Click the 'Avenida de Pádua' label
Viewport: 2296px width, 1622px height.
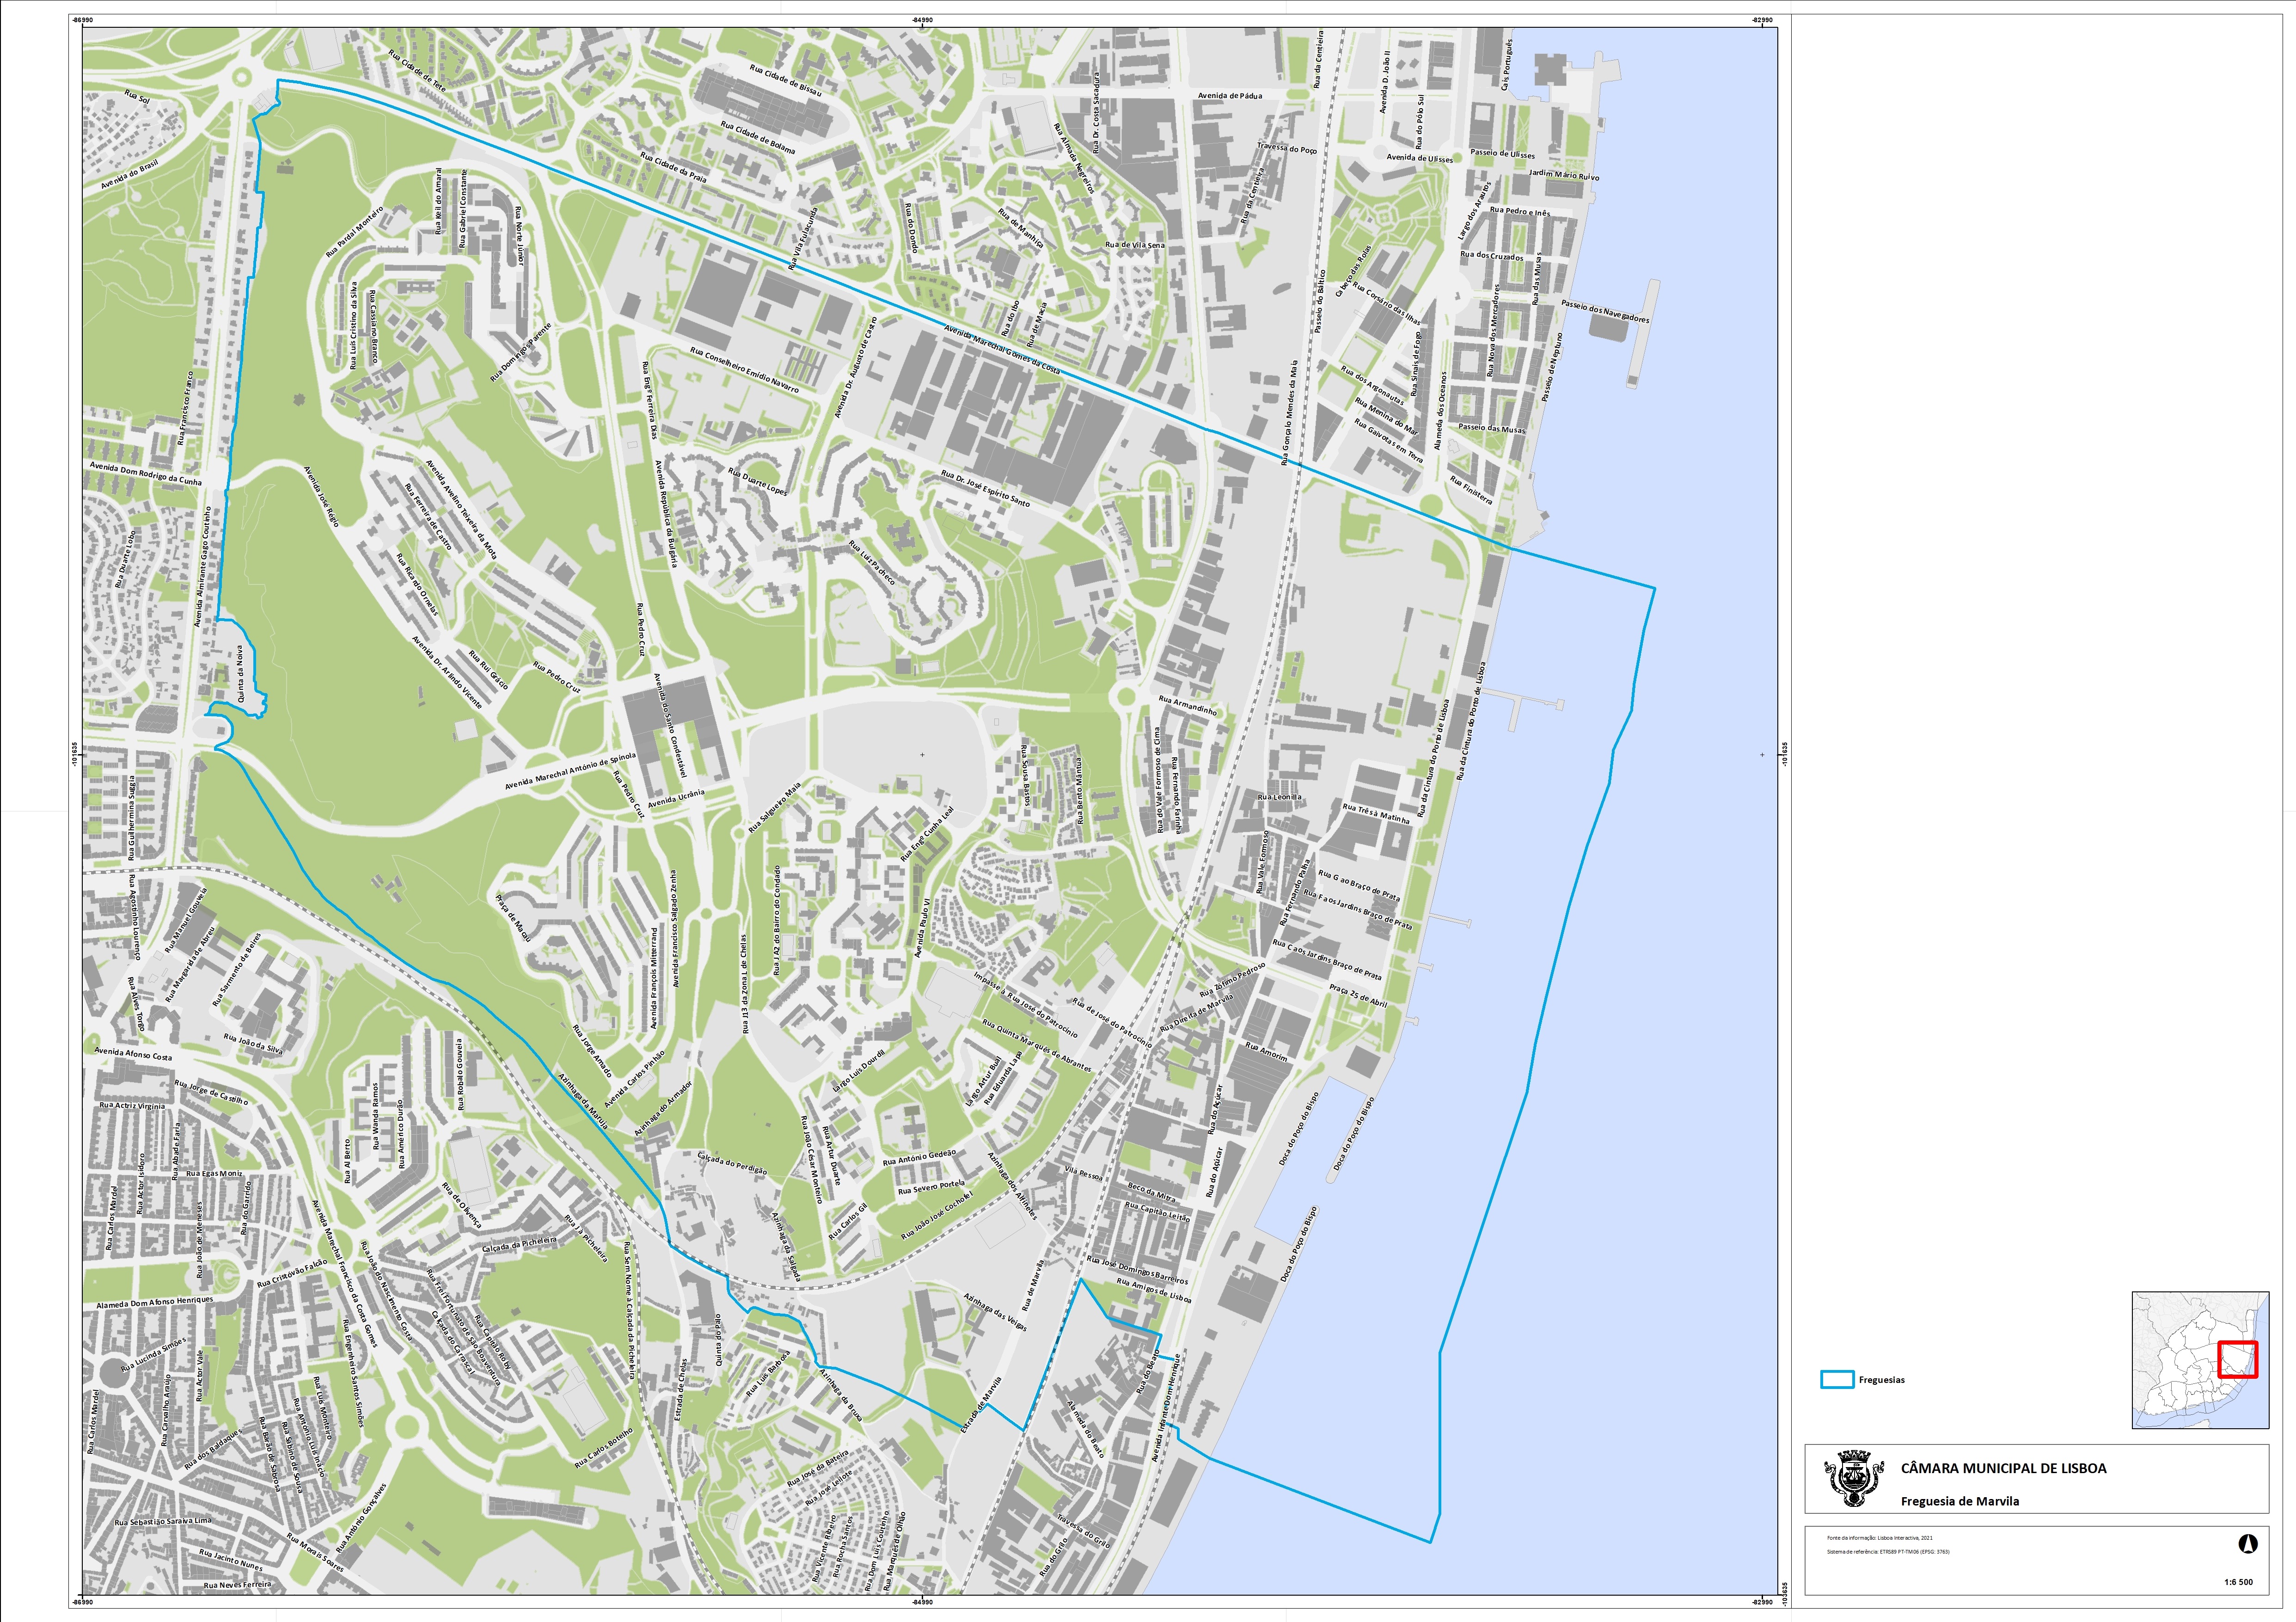(x=1229, y=96)
